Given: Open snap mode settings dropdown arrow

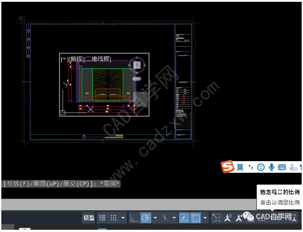Looking at the screenshot, I should point(123,218).
